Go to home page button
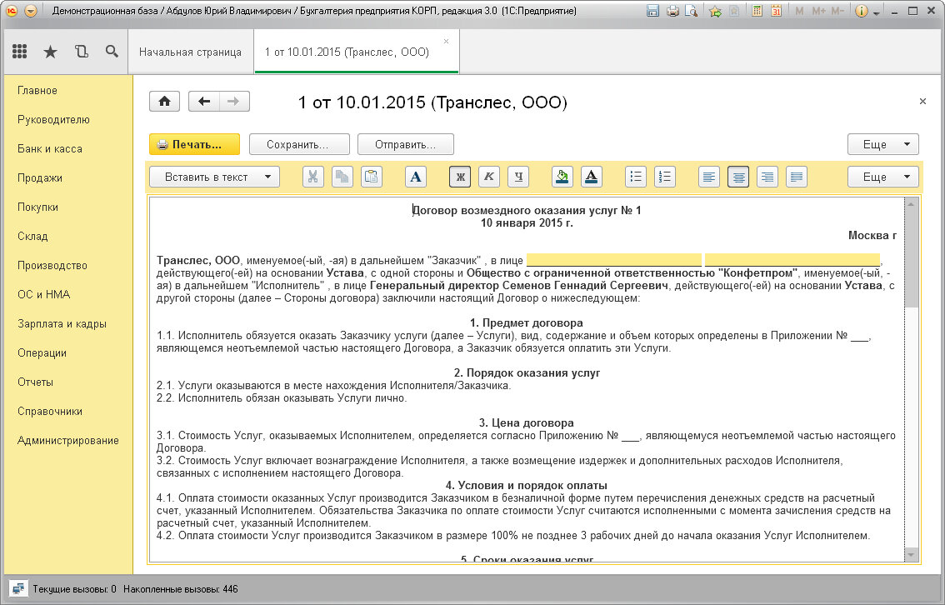 [x=164, y=101]
